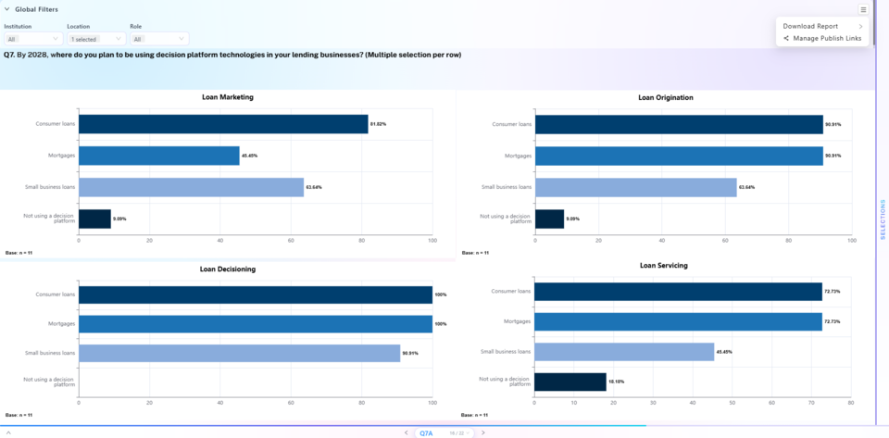This screenshot has width=889, height=438.
Task: Click Base: n = 11 under Loan Marketing
Action: click(19, 253)
